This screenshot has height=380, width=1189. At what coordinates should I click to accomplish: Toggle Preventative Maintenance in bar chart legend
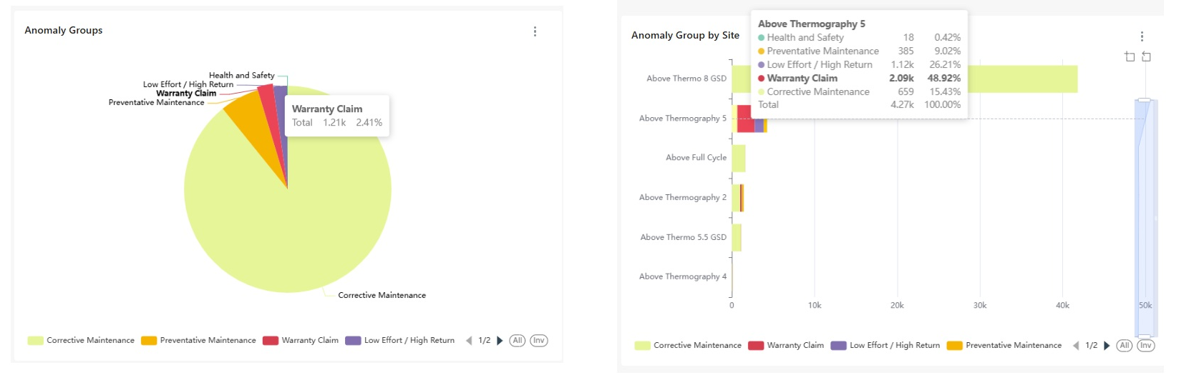coord(1004,346)
